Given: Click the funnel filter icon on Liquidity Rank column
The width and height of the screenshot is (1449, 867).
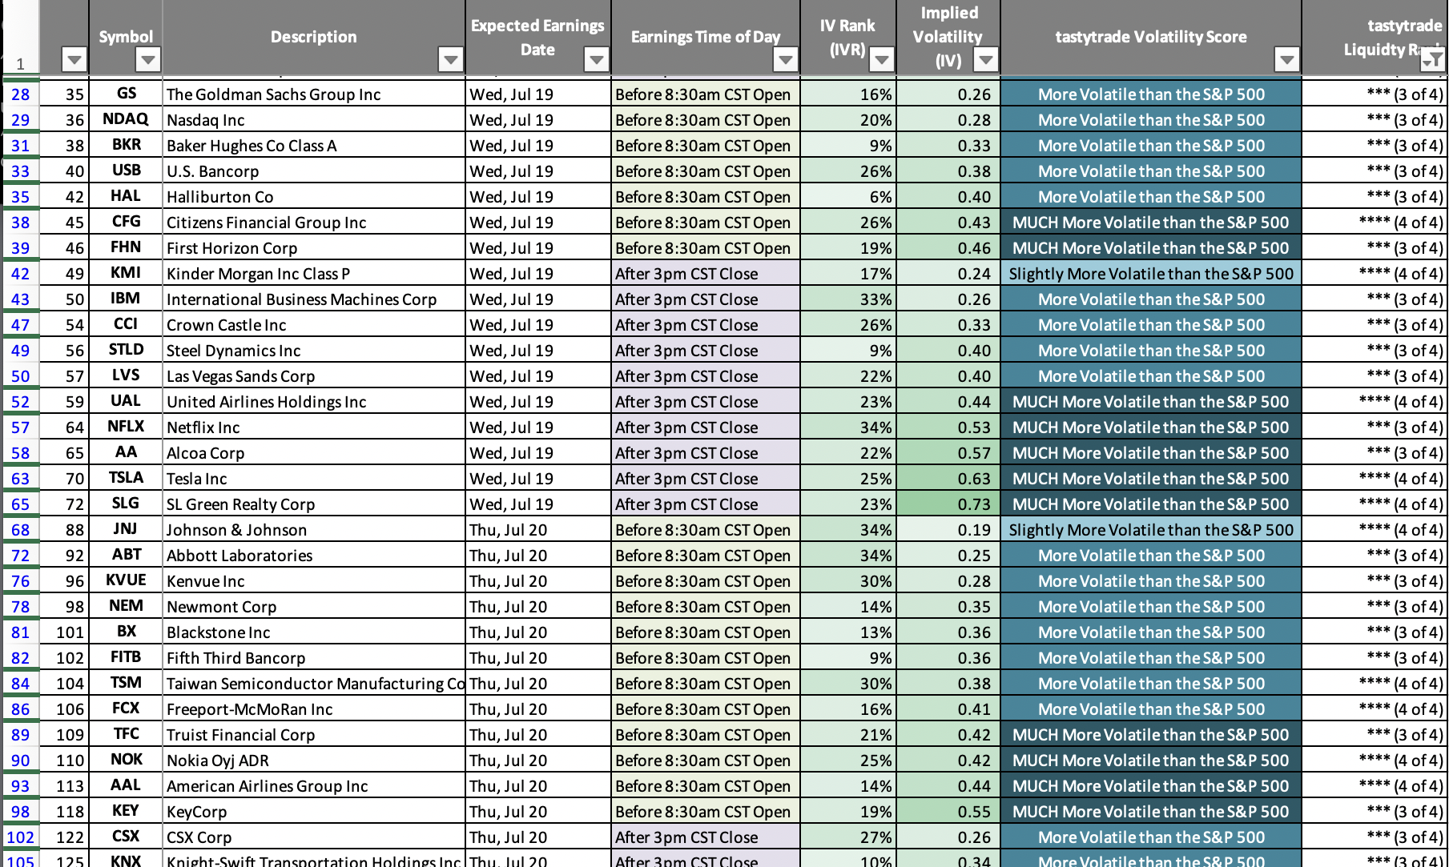Looking at the screenshot, I should point(1433,60).
